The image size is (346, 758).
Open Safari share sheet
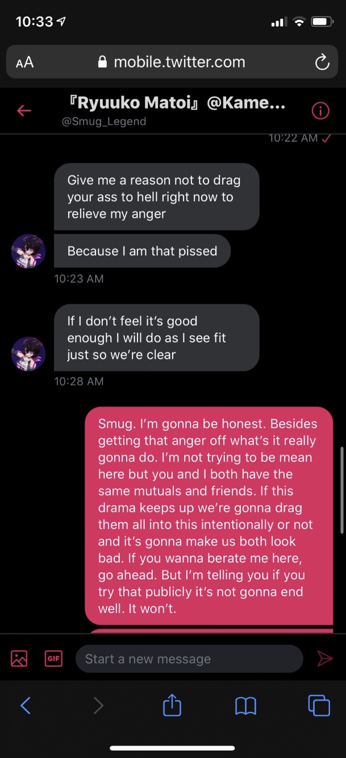172,705
